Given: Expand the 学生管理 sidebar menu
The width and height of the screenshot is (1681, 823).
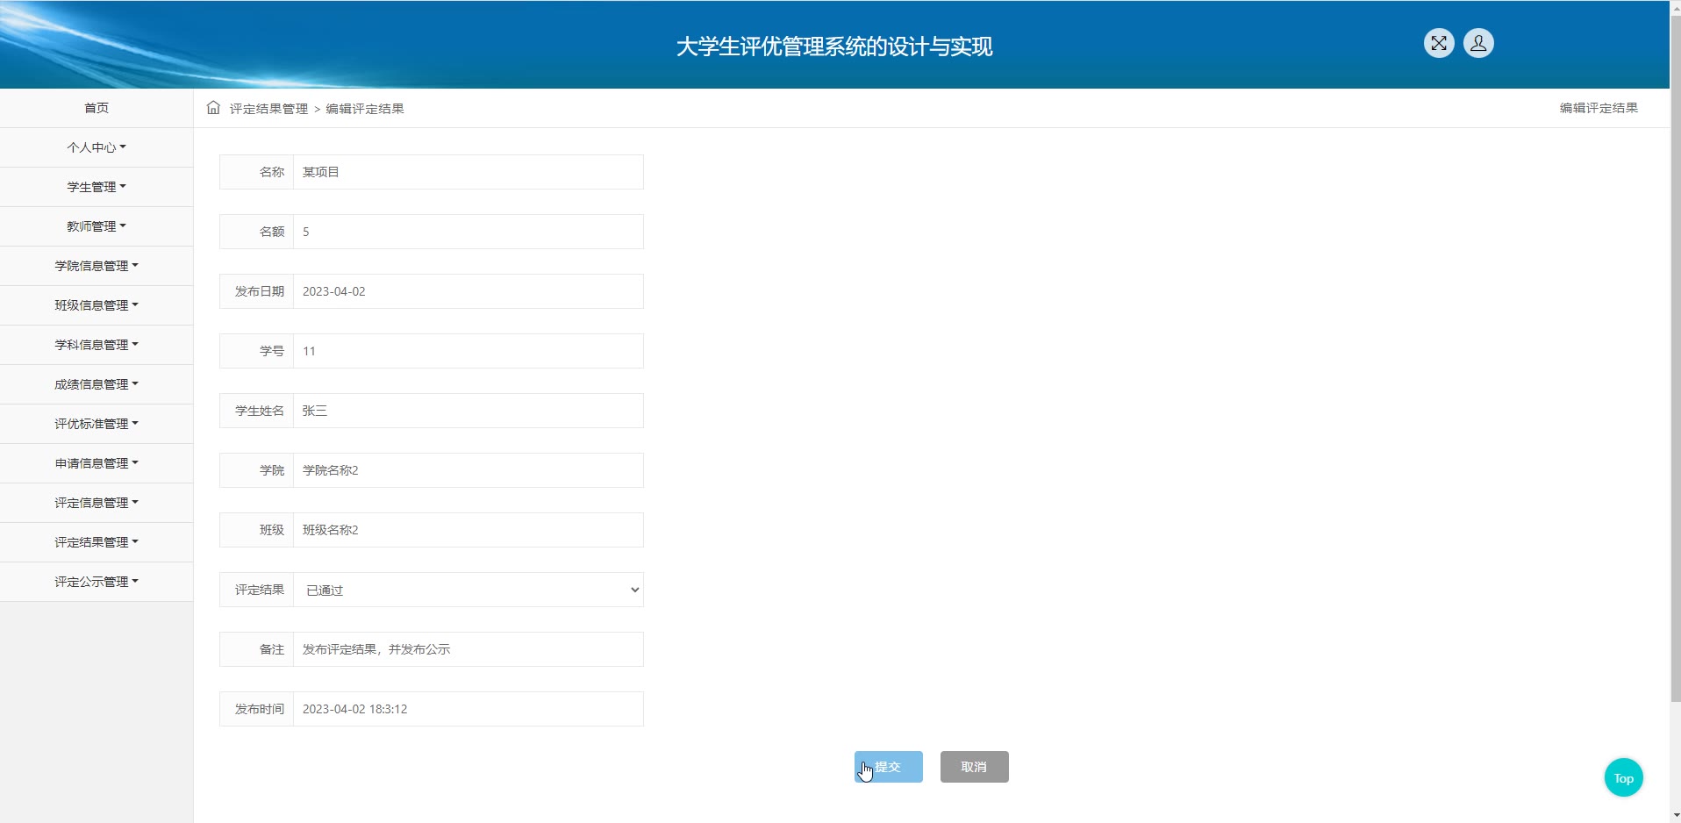Looking at the screenshot, I should (x=97, y=187).
